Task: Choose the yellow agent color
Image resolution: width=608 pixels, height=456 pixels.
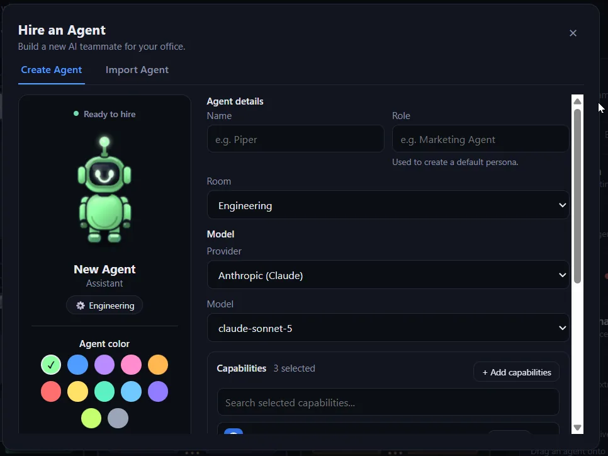Action: tap(77, 391)
